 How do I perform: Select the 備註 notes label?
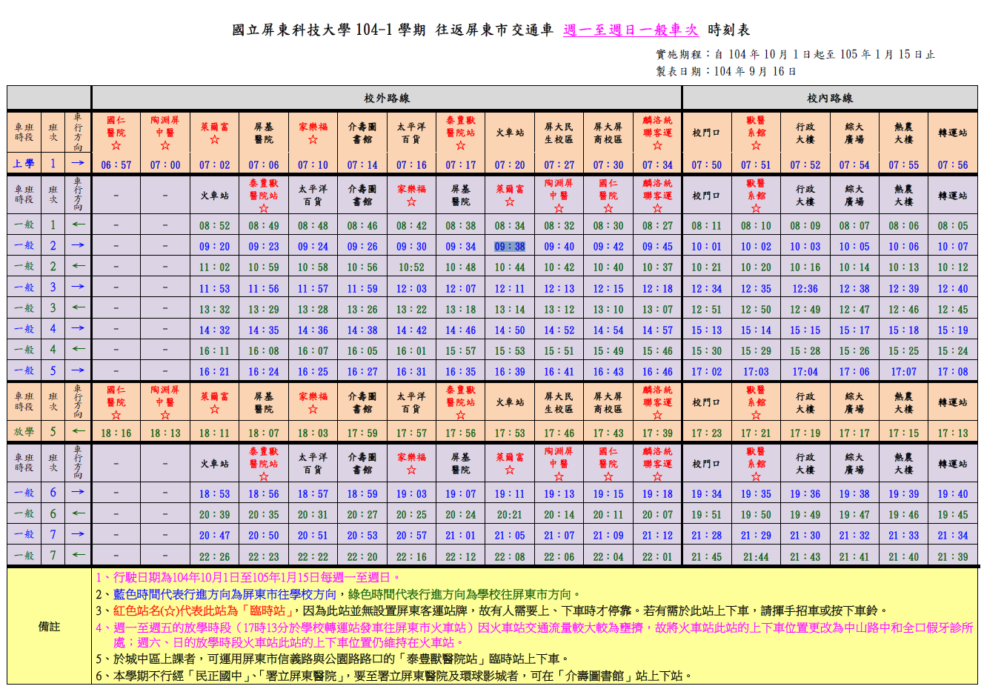pyautogui.click(x=49, y=627)
